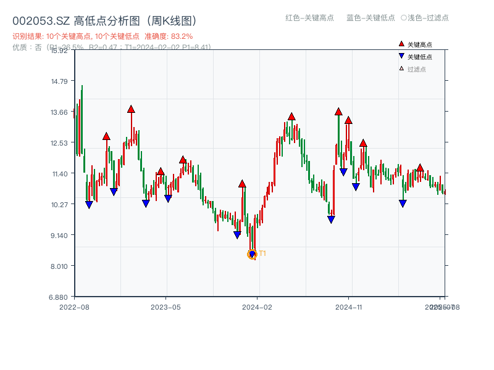The width and height of the screenshot is (494, 370).
Task: Select the red high marker near 13.3 at 2024-11
Action: 348,120
